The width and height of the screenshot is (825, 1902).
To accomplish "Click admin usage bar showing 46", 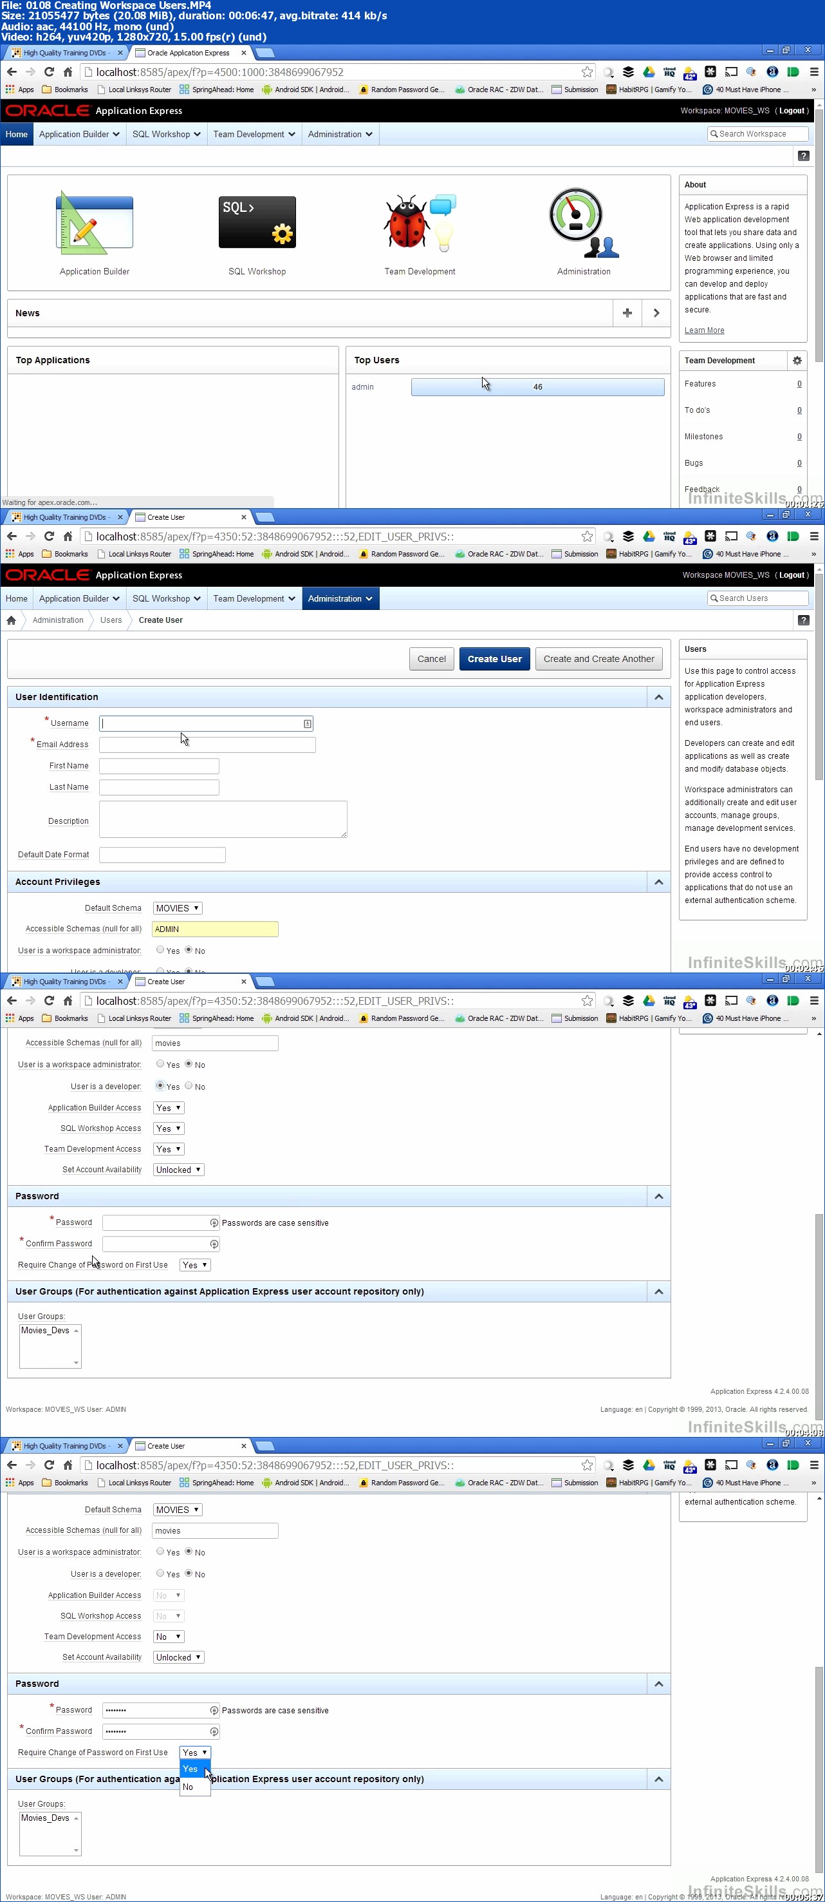I will pos(537,387).
